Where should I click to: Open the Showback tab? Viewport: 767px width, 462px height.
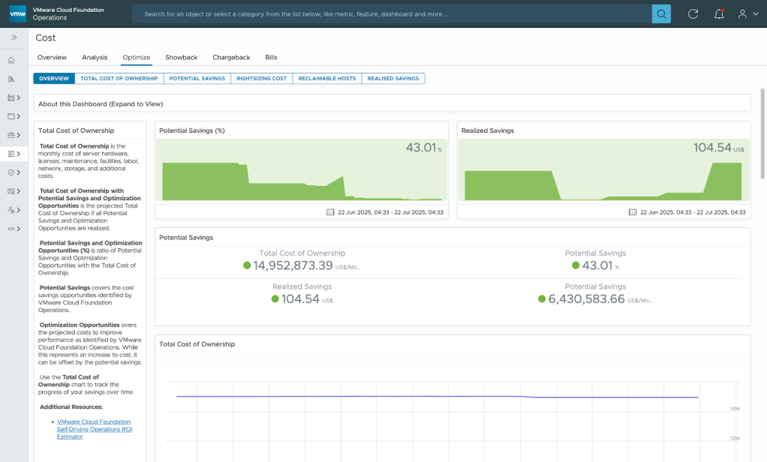pos(182,57)
